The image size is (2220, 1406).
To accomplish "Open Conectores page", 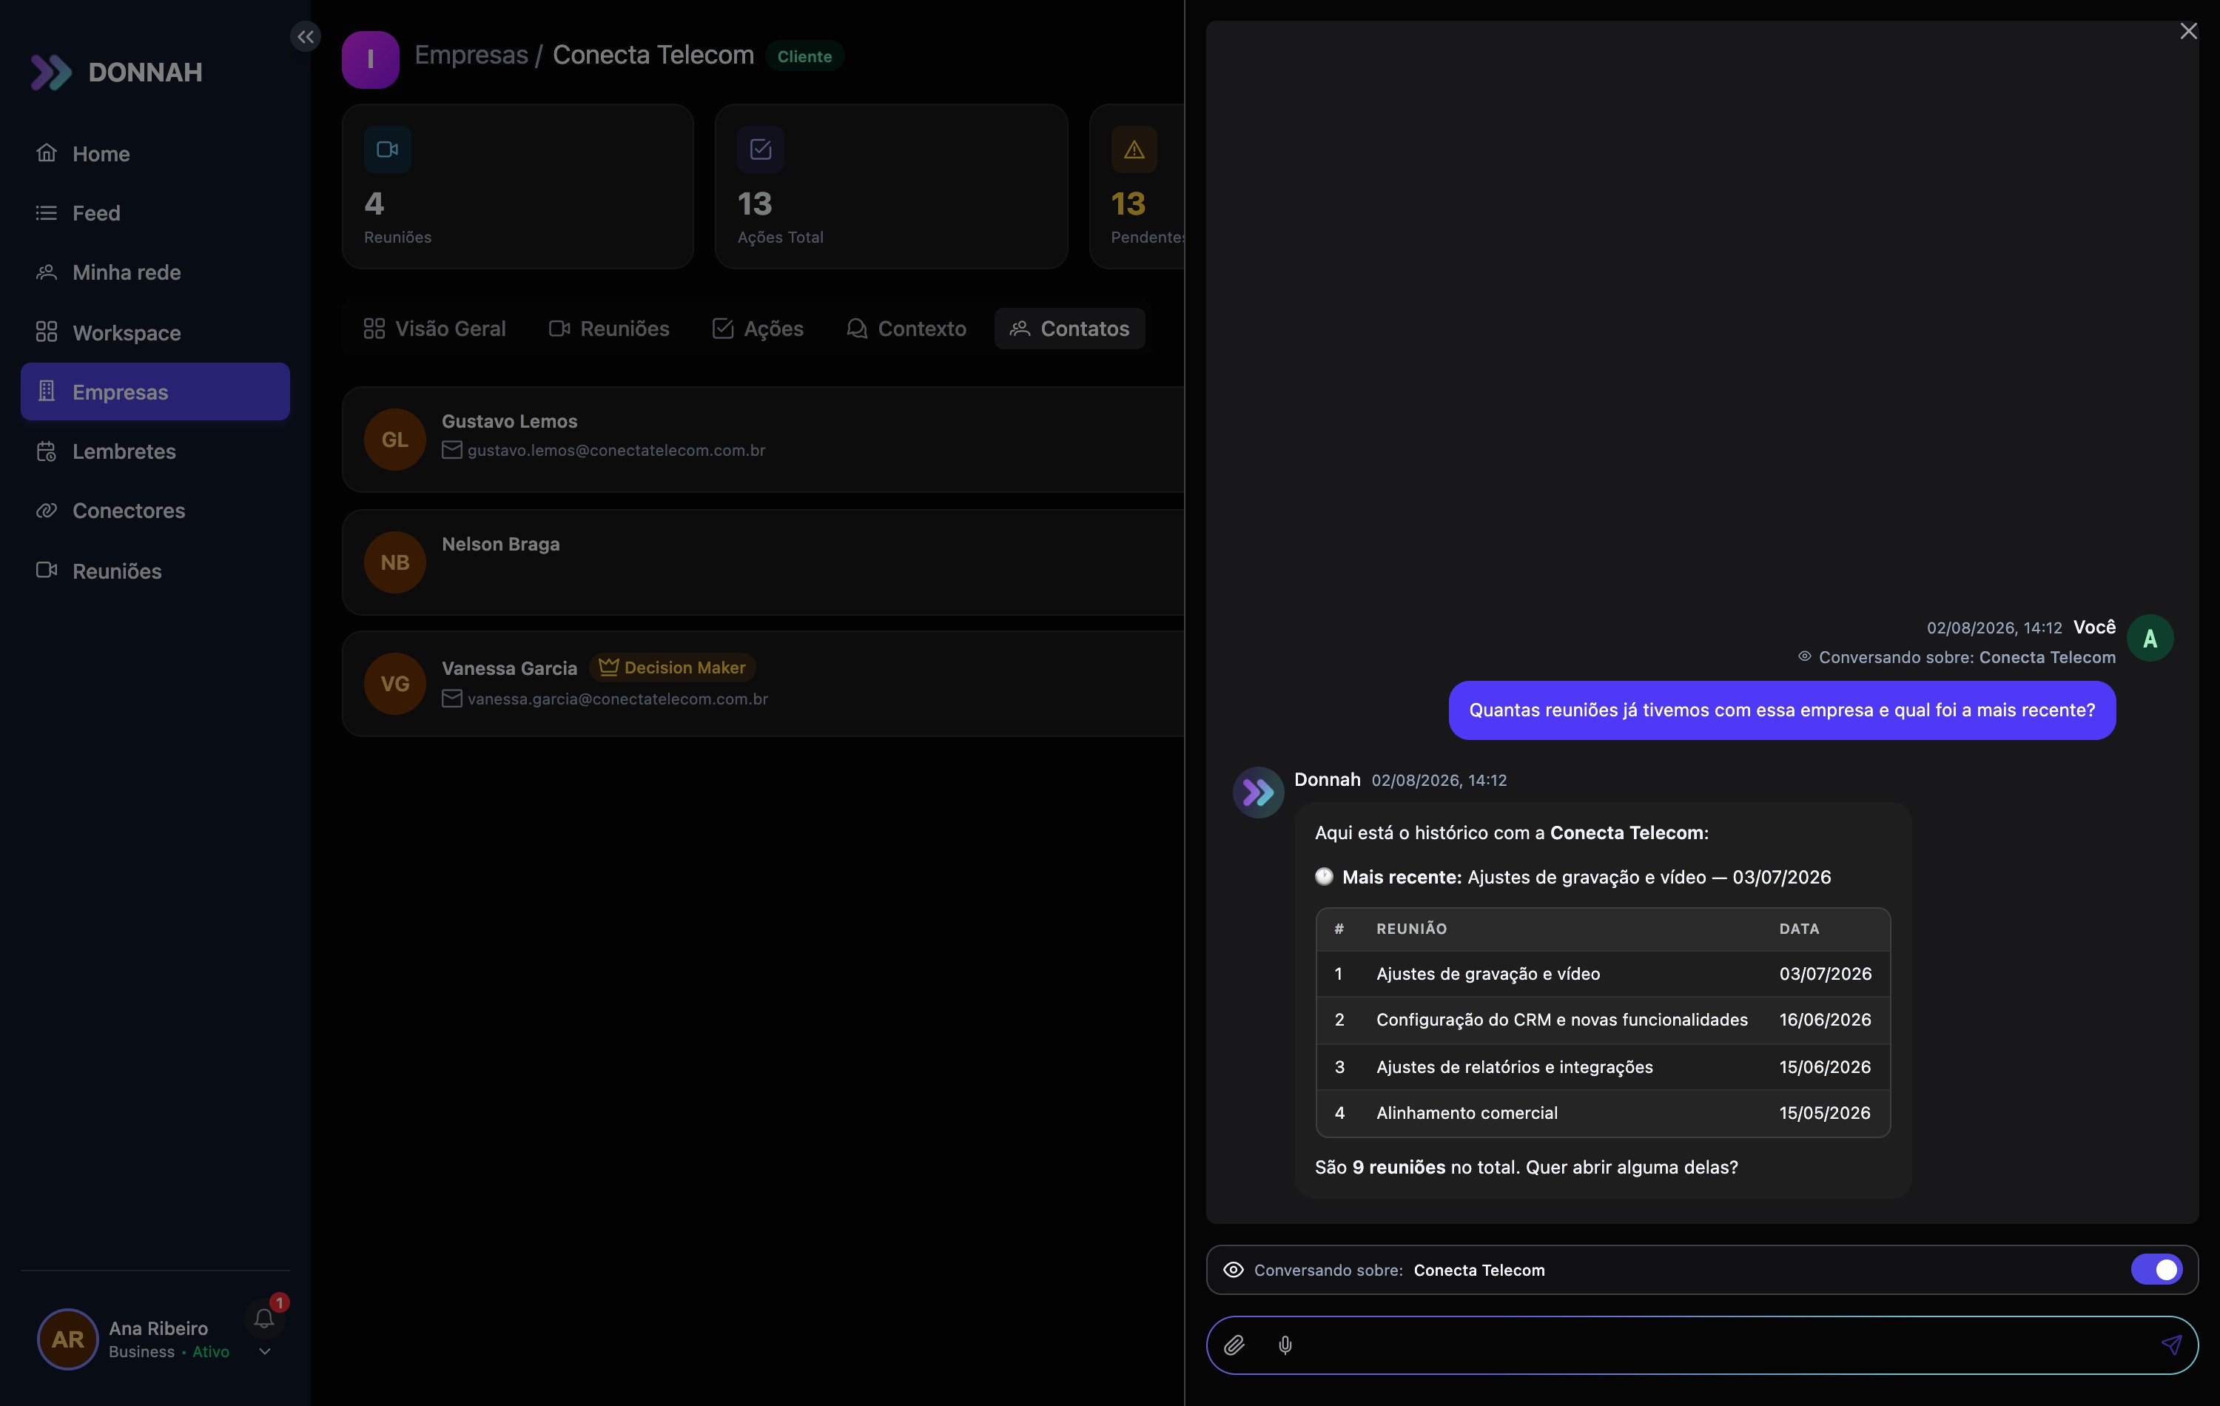I will (x=155, y=511).
